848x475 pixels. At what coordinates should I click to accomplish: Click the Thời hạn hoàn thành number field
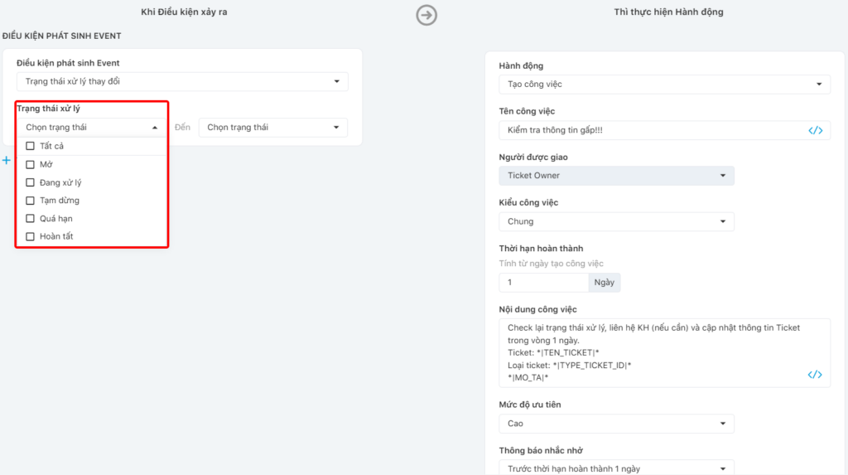pyautogui.click(x=543, y=283)
